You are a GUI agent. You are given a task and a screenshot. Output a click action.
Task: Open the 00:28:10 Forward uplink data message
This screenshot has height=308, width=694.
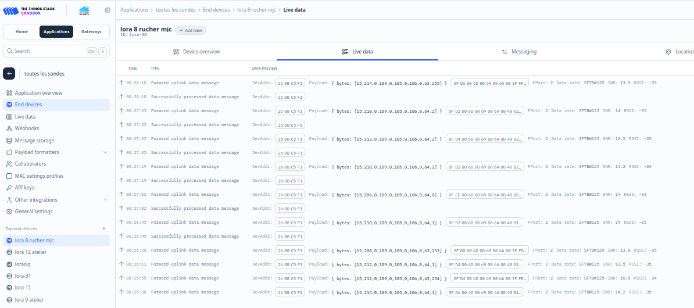185,83
